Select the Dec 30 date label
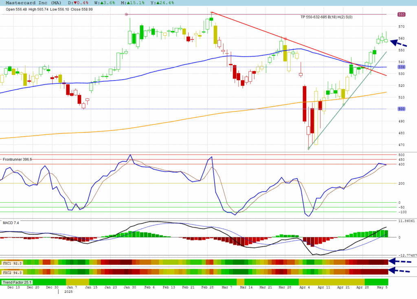This screenshot has height=299, width=417. [x=52, y=287]
